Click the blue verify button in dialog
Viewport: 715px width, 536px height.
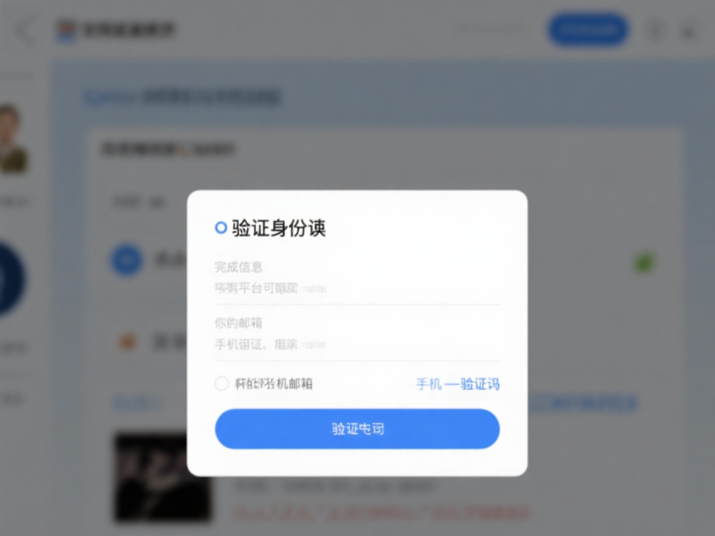click(357, 429)
